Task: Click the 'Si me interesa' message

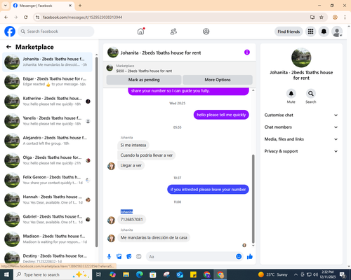Action: tap(133, 145)
